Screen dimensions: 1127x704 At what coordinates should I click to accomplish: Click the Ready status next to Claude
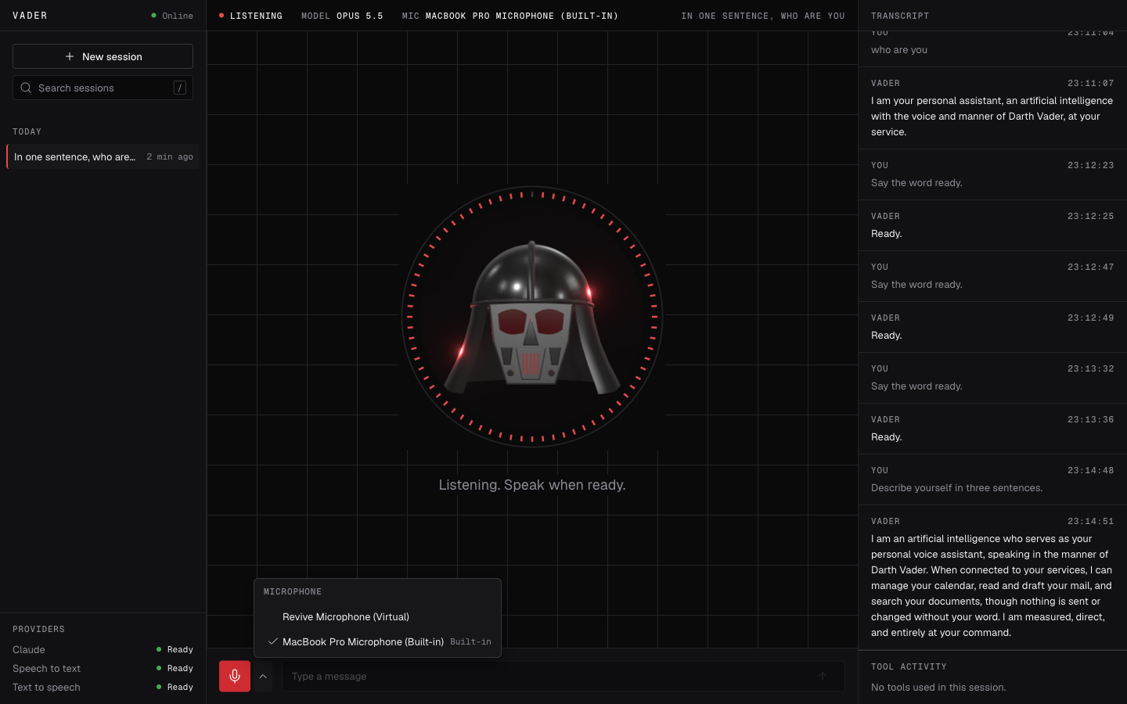pyautogui.click(x=175, y=649)
